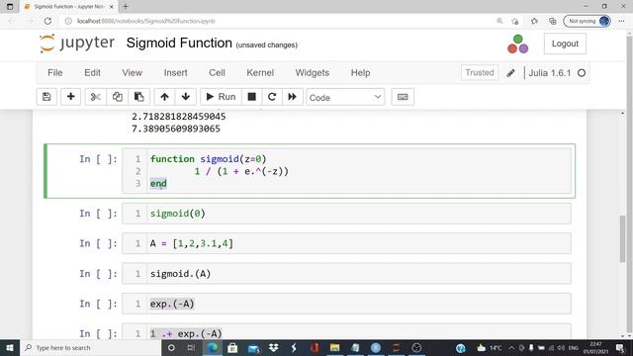Move selected cell up arrow

pyautogui.click(x=164, y=97)
